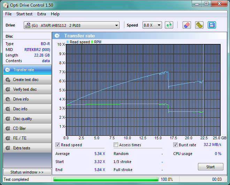Click the End speed value 5.84 X

(x=100, y=170)
